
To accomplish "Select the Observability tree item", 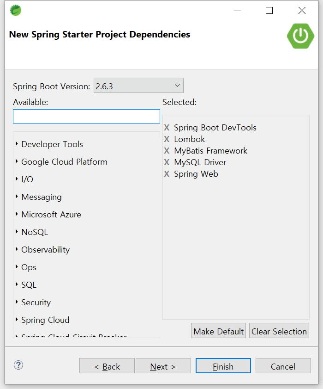I will pos(45,250).
